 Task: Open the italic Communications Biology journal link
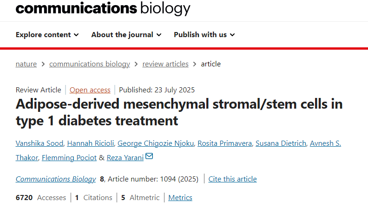pos(56,179)
